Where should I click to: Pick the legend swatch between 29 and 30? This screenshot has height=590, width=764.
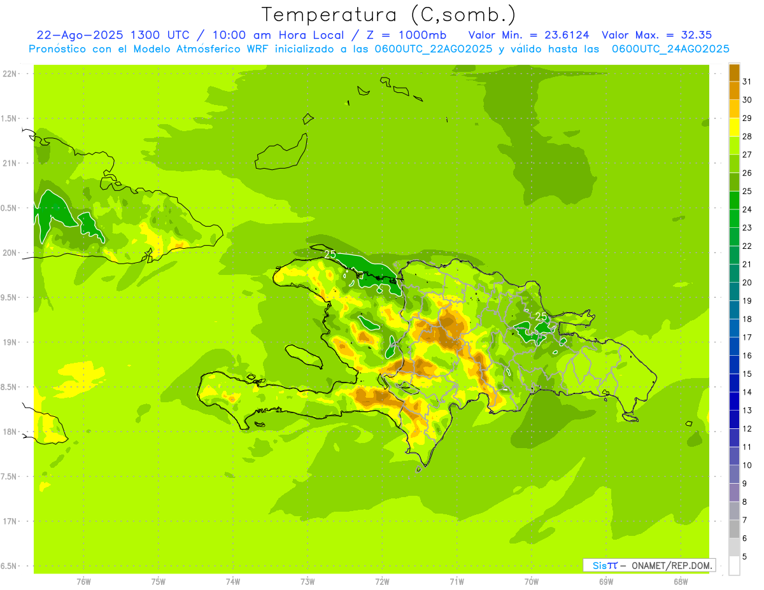pos(734,109)
